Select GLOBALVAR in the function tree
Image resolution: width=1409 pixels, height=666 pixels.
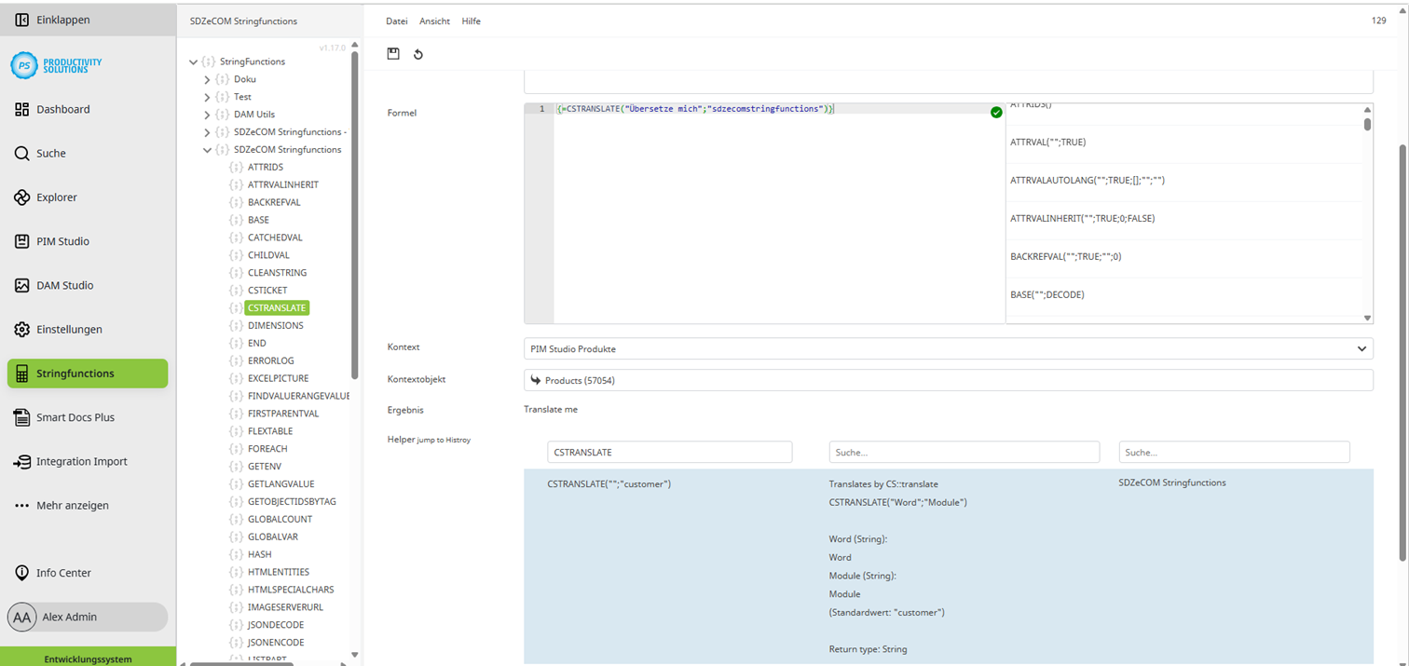click(x=273, y=537)
